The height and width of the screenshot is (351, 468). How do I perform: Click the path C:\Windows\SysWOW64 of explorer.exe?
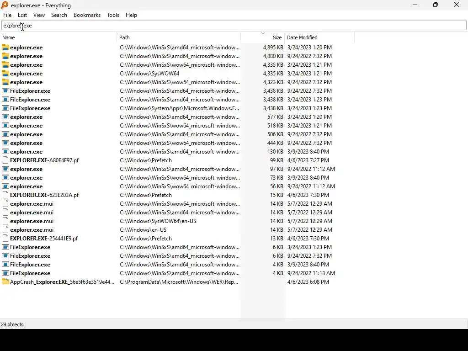[149, 74]
